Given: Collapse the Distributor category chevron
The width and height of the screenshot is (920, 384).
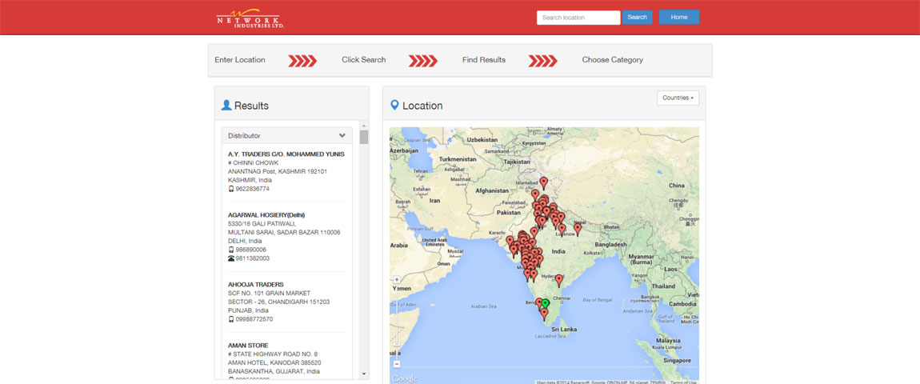Looking at the screenshot, I should 342,136.
